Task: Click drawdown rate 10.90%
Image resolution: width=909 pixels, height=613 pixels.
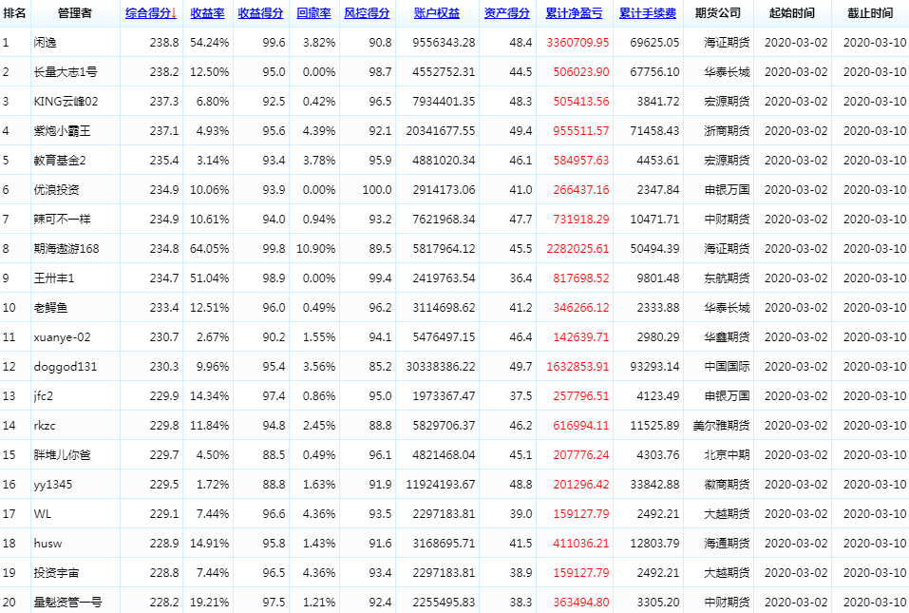Action: pos(316,249)
